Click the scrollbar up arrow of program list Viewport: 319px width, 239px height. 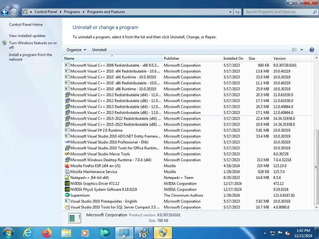point(316,58)
